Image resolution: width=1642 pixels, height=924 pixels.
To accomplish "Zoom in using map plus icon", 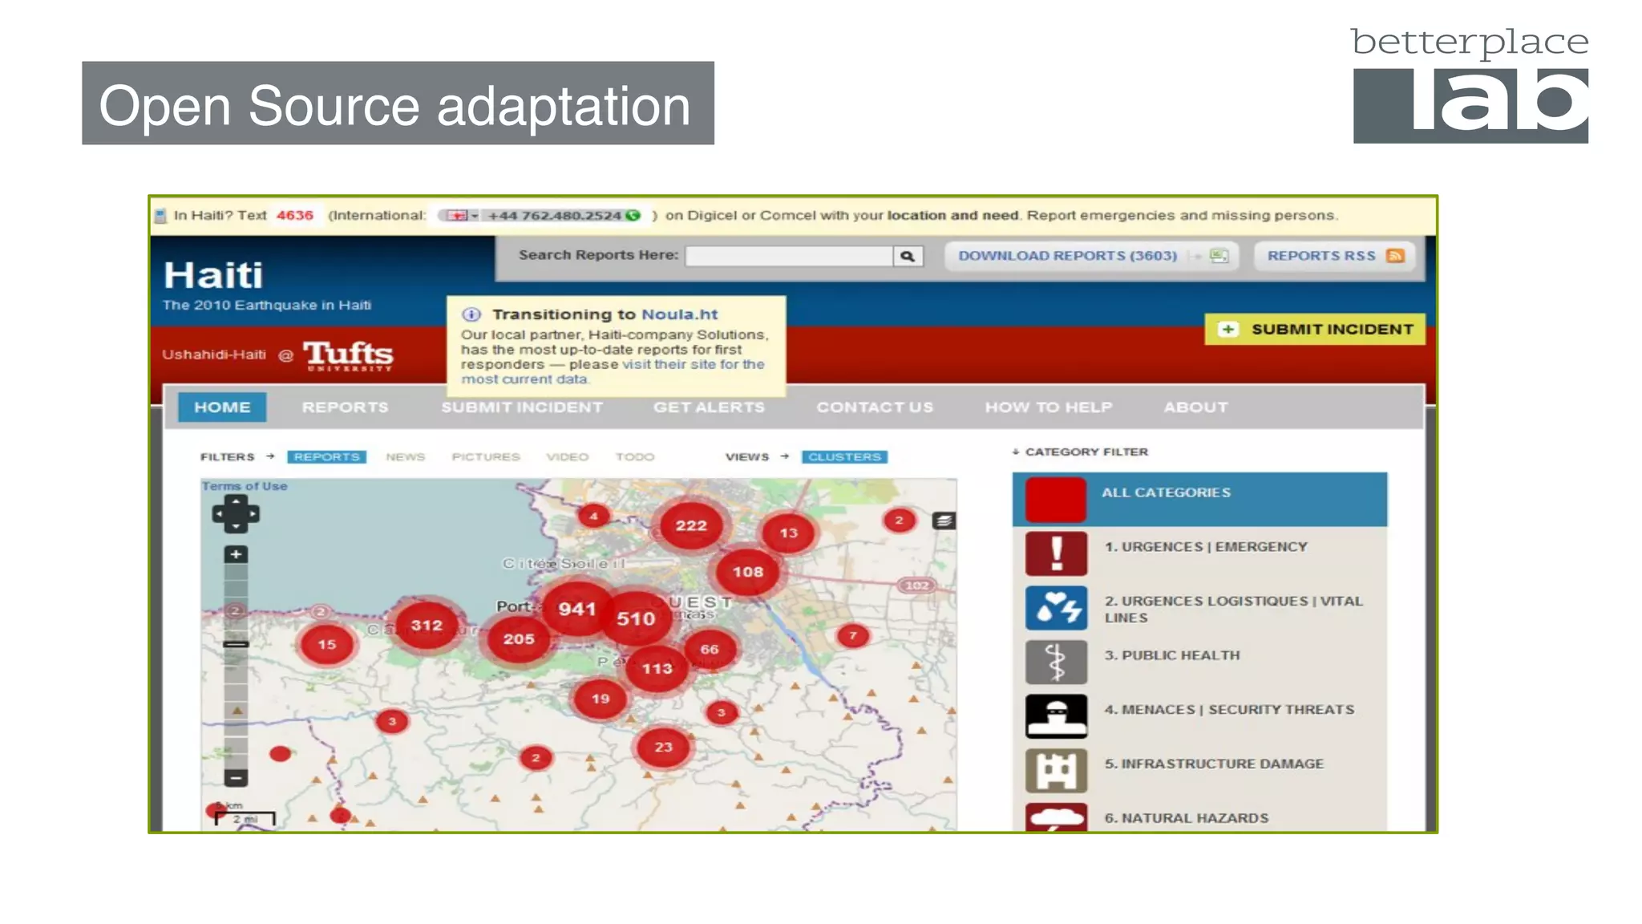I will coord(236,554).
